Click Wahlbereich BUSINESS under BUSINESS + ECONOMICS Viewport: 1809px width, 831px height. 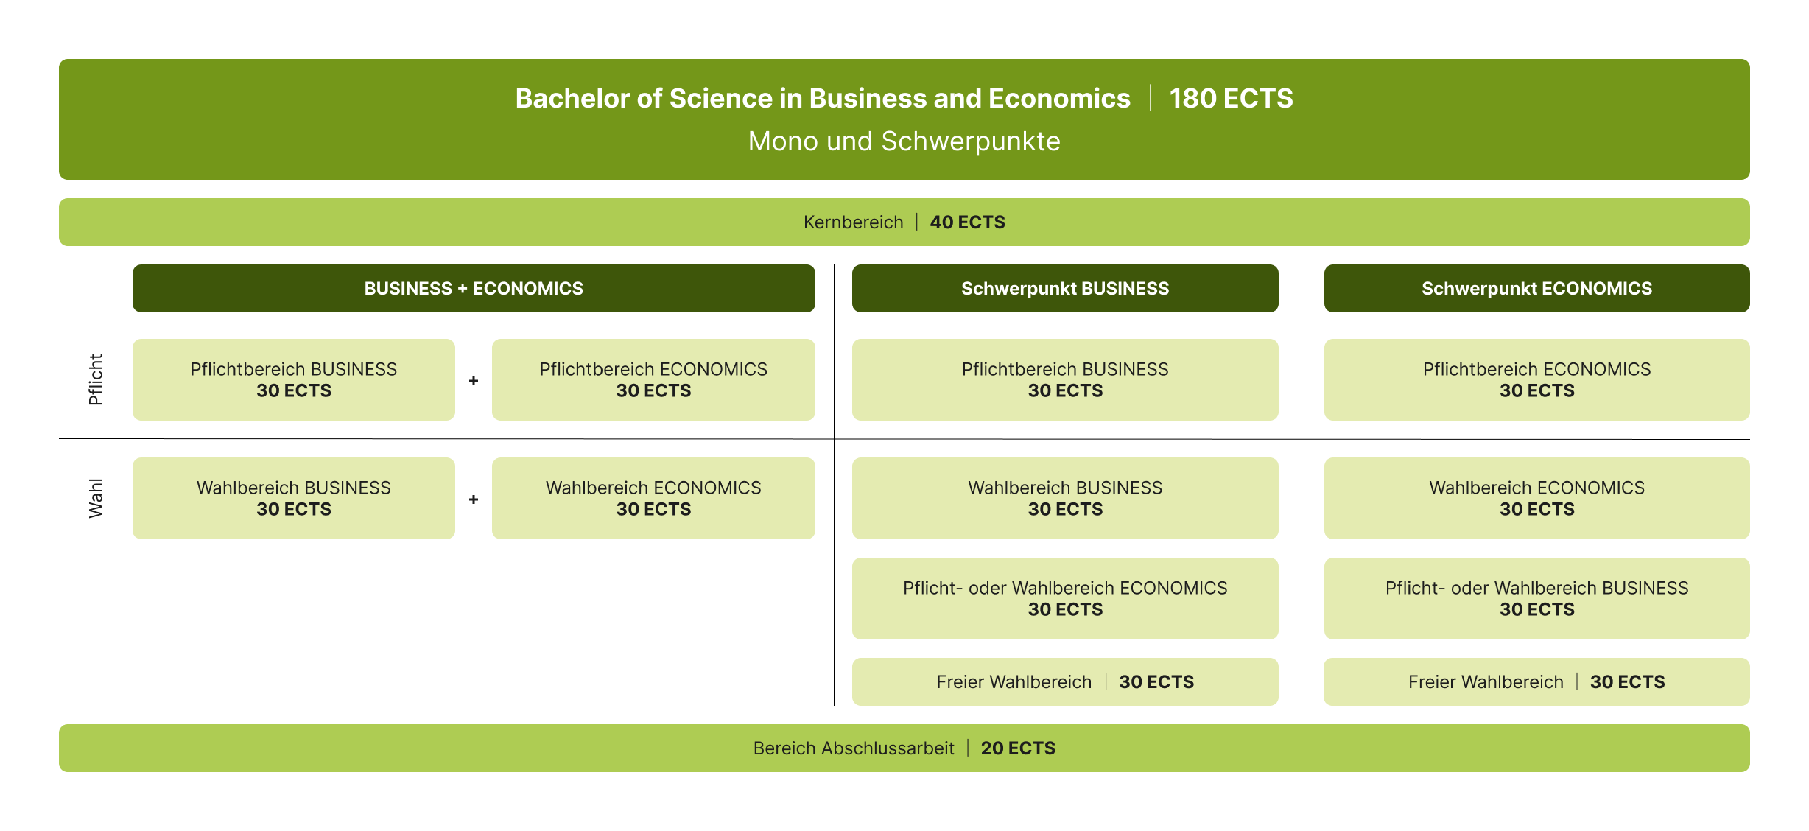(x=293, y=498)
